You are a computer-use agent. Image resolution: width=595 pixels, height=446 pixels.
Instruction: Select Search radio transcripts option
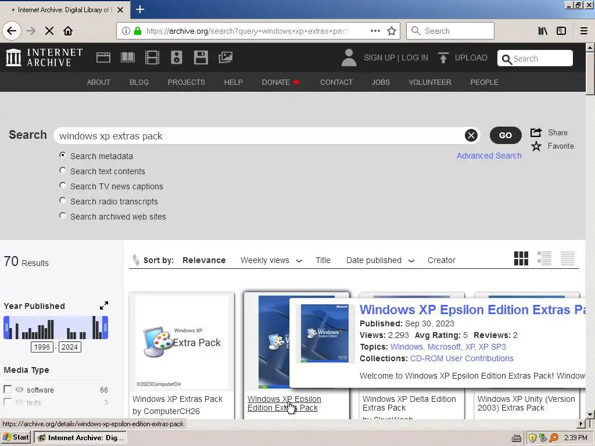(63, 200)
